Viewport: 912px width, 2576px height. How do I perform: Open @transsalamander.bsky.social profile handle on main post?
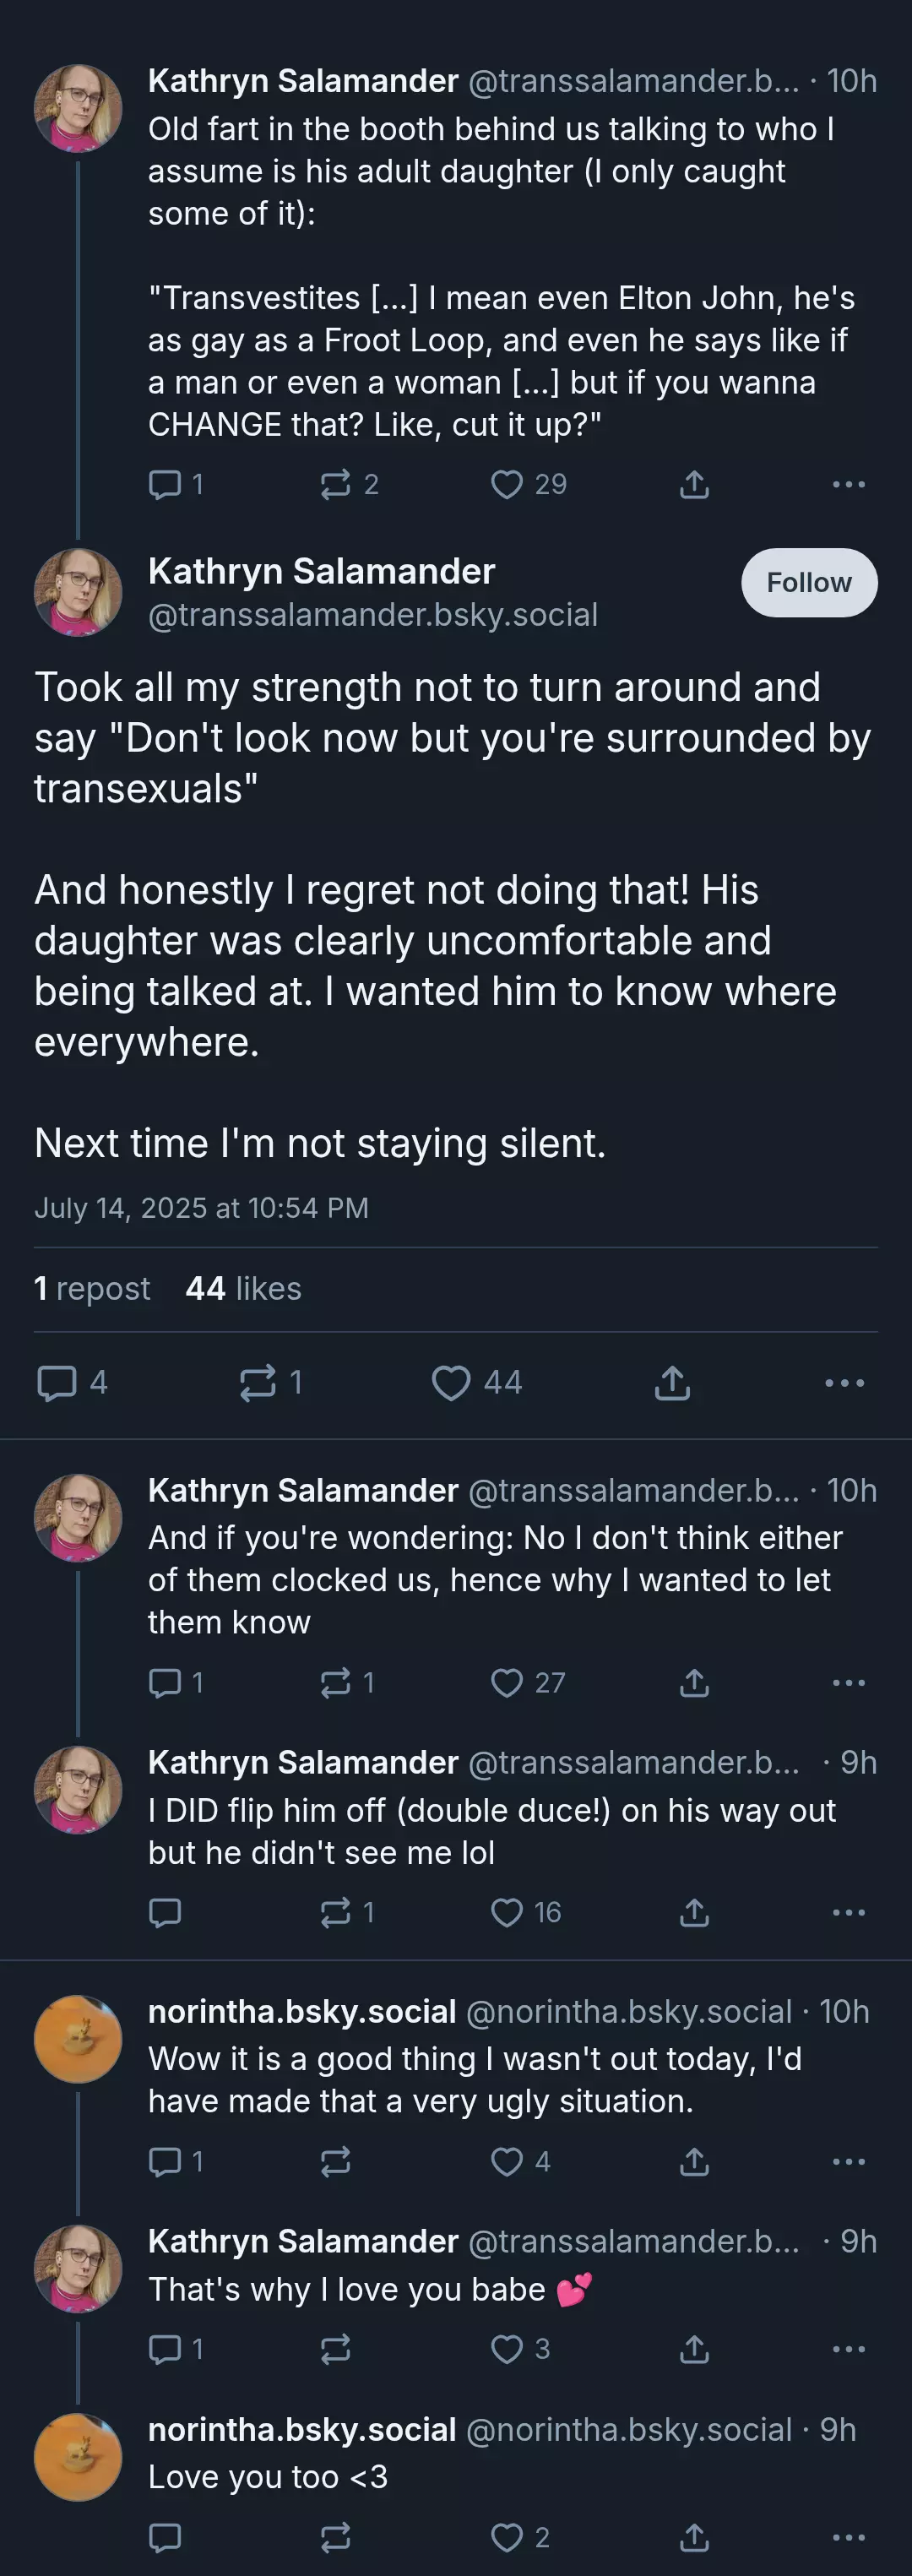pos(373,614)
